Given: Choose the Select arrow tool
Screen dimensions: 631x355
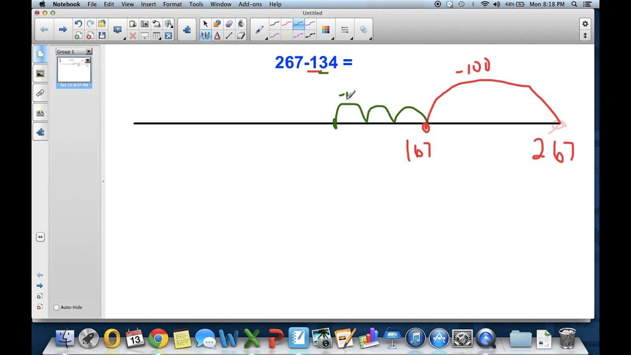Looking at the screenshot, I should (206, 24).
